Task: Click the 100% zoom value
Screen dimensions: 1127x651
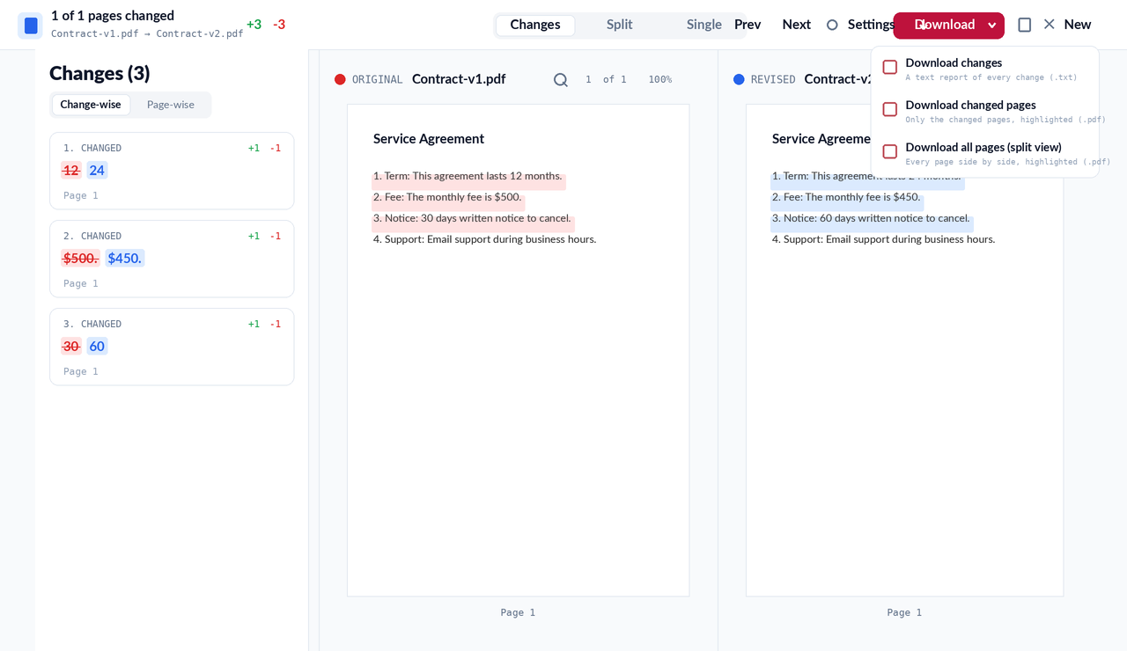Action: [660, 80]
